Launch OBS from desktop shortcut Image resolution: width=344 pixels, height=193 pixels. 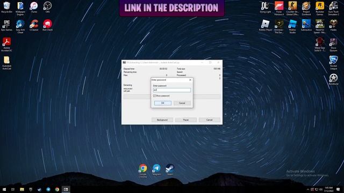point(47,8)
